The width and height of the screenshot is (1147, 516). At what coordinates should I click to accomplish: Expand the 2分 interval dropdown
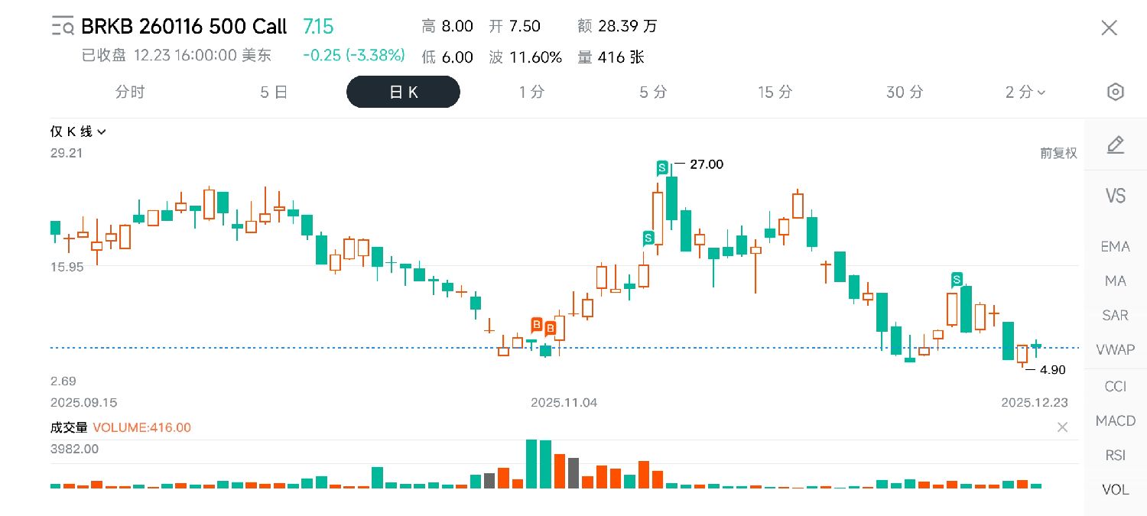[x=1025, y=92]
